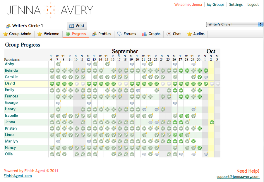This screenshot has height=182, width=264.
Task: Click Abby's check mark on September 7
Action: pyautogui.click(x=58, y=64)
